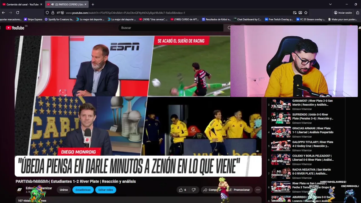Click the main video player frame
The image size is (361, 203).
click(138, 106)
